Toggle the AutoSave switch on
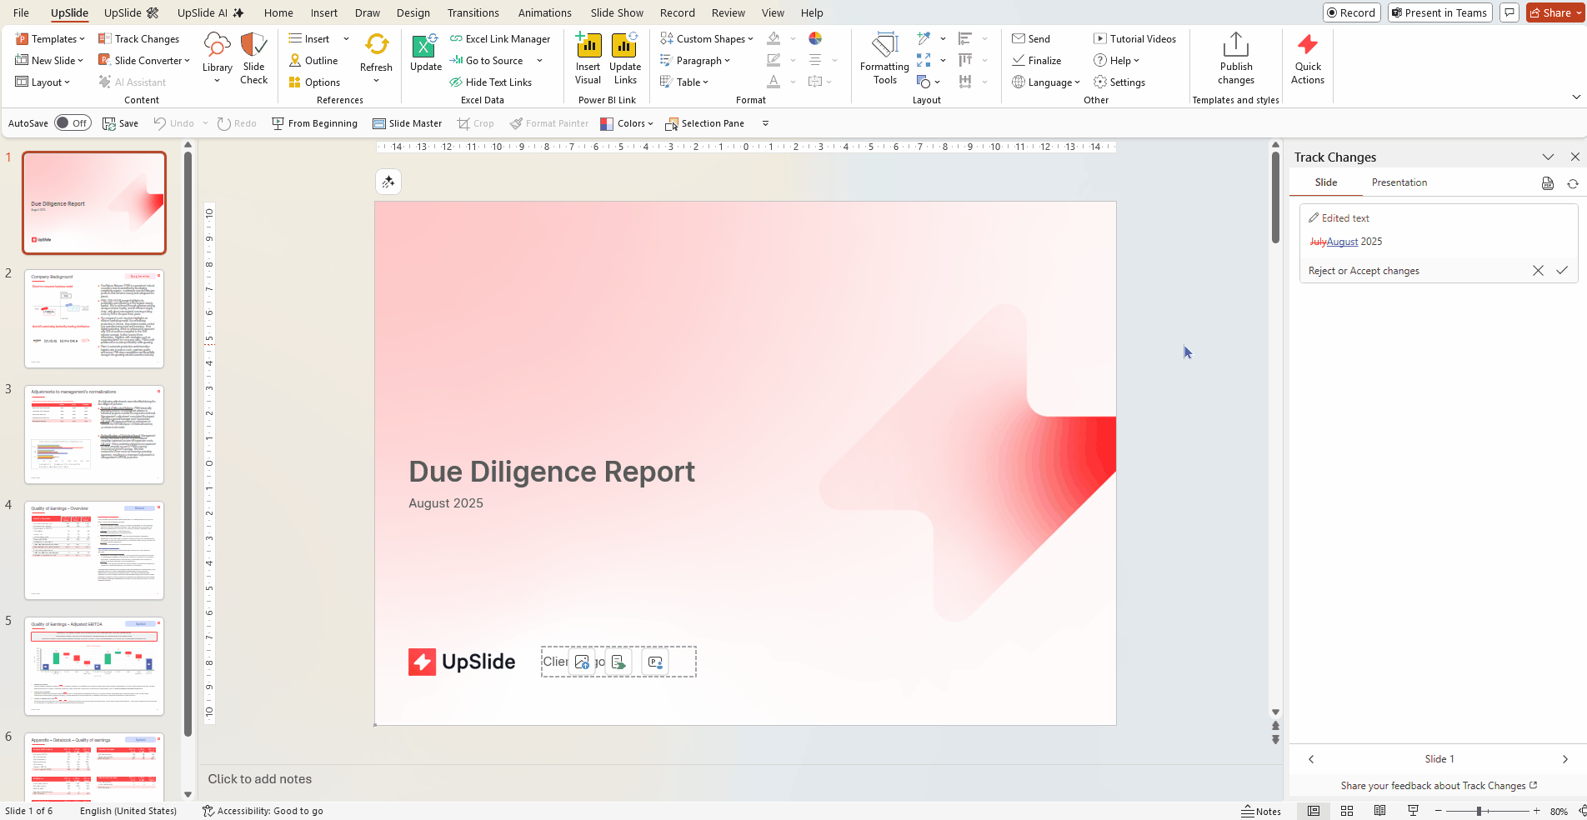The width and height of the screenshot is (1587, 820). (x=73, y=122)
